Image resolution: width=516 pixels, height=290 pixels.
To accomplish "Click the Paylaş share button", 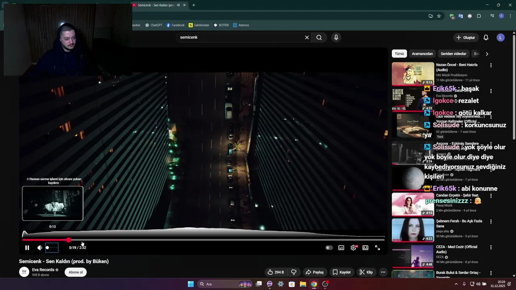I will click(314, 272).
